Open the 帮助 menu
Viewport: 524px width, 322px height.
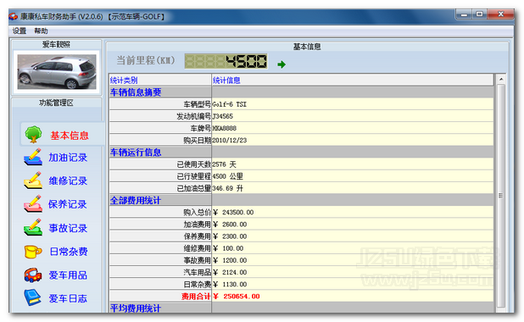coord(41,31)
